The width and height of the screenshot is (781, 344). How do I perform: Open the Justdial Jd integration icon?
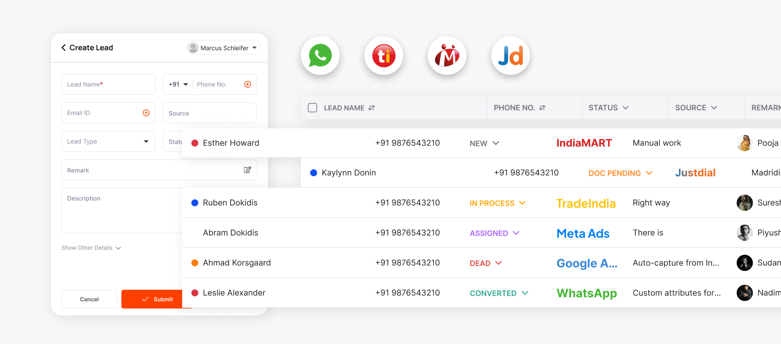coord(511,56)
